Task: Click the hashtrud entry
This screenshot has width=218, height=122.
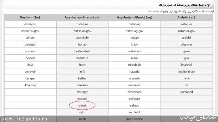Action: (x=82, y=58)
